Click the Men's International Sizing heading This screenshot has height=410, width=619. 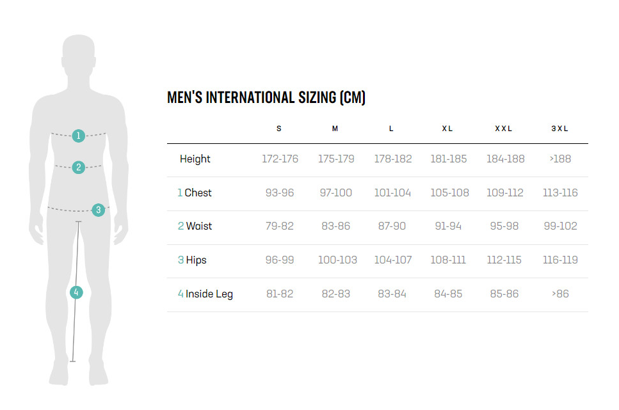tap(266, 97)
